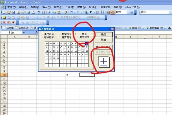The height and width of the screenshot is (115, 172).
Task: Click the 取消 button
Action: [104, 40]
